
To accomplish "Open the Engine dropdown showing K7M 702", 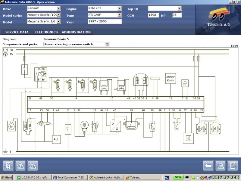I will coord(119,8).
